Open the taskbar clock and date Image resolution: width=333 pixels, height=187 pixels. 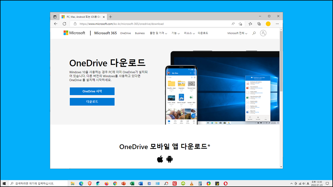coord(317,183)
